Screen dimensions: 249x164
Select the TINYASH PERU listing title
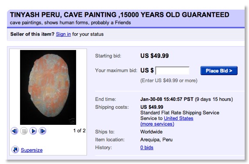click(x=120, y=15)
